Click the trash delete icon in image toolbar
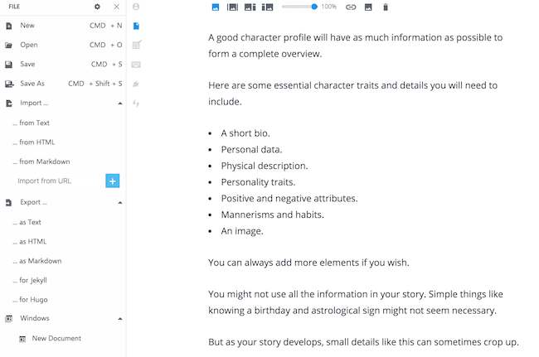The width and height of the screenshot is (539, 357). 385,7
